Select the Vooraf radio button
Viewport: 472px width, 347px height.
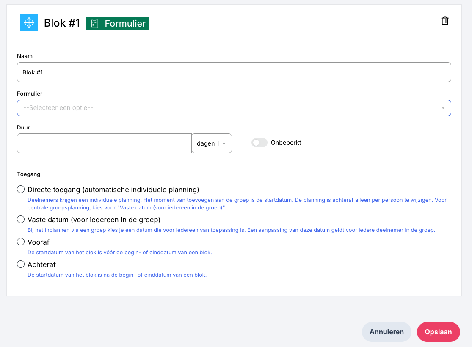21,242
